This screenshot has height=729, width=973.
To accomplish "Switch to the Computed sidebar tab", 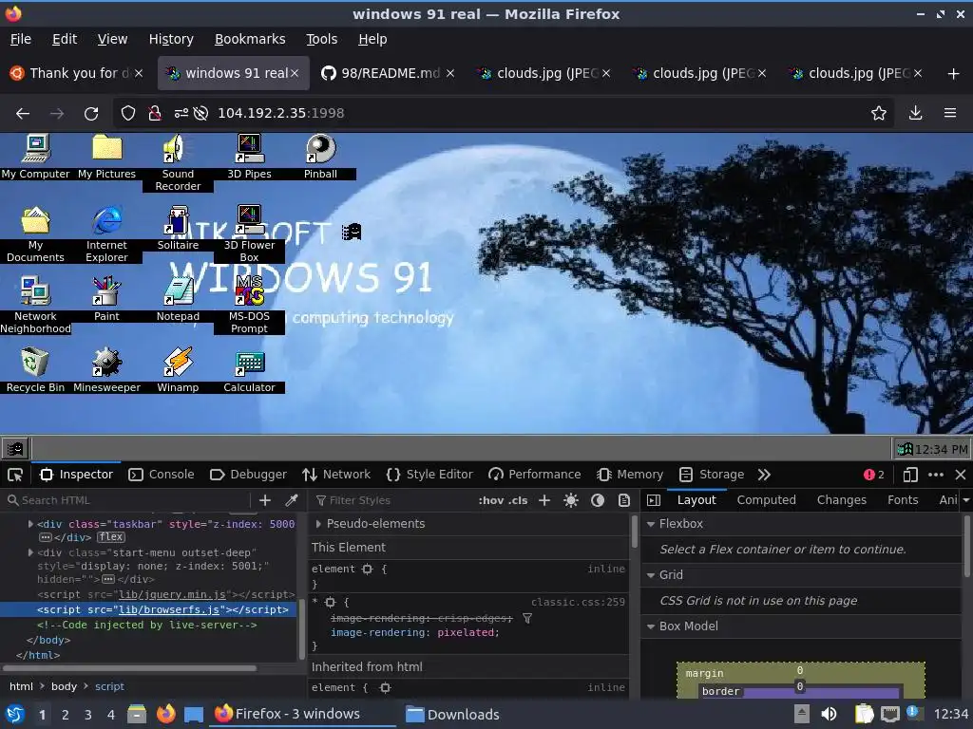I will pyautogui.click(x=767, y=500).
